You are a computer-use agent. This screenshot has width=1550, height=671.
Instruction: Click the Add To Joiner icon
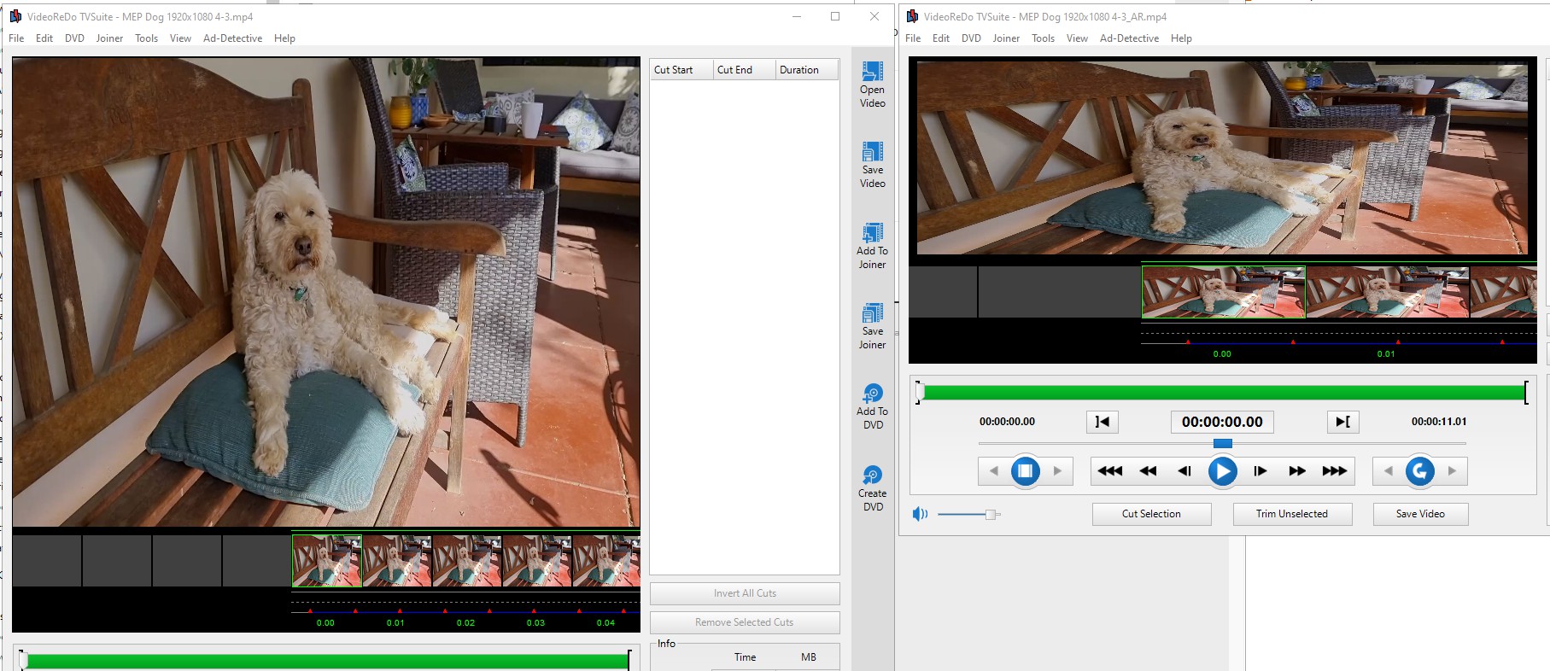pos(872,233)
